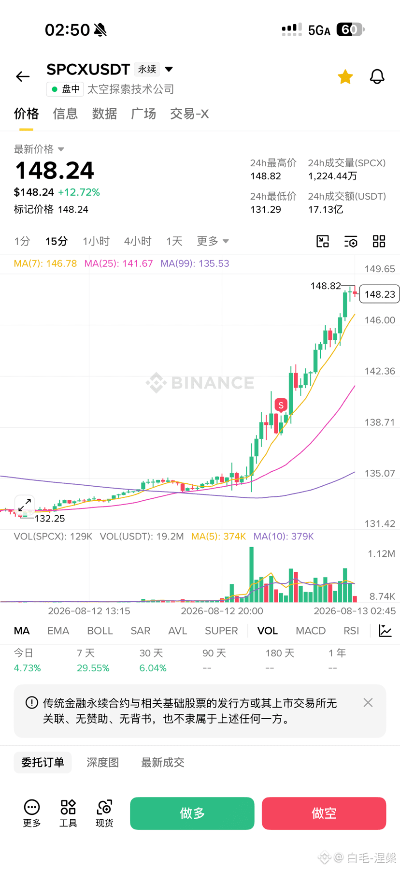Open the chart drawing tool icon
Image resolution: width=400 pixels, height=870 pixels.
323,241
